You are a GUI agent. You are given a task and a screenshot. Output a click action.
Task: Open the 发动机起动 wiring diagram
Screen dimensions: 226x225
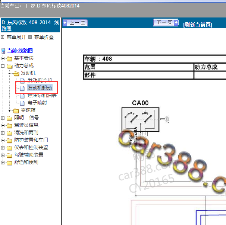point(40,88)
